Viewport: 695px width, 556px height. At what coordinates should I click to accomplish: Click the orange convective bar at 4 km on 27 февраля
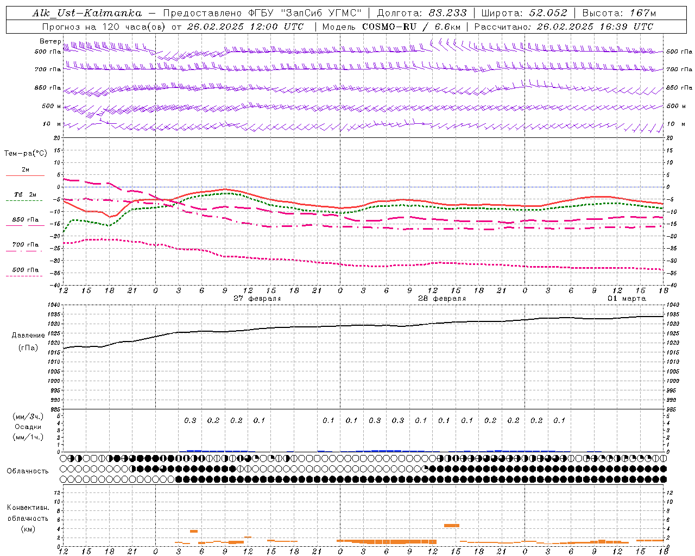click(194, 531)
